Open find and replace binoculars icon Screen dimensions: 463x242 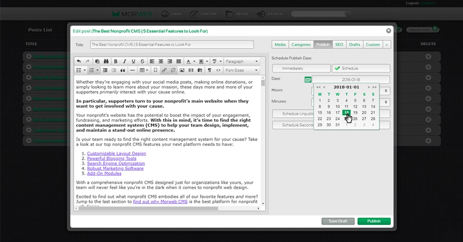point(106,62)
